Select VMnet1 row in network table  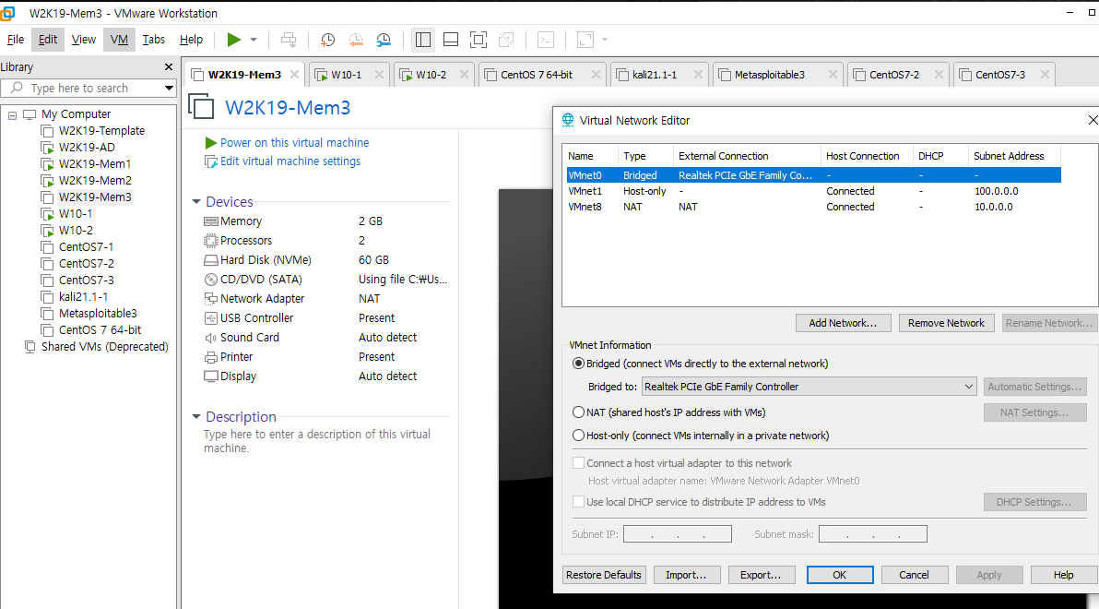point(813,191)
